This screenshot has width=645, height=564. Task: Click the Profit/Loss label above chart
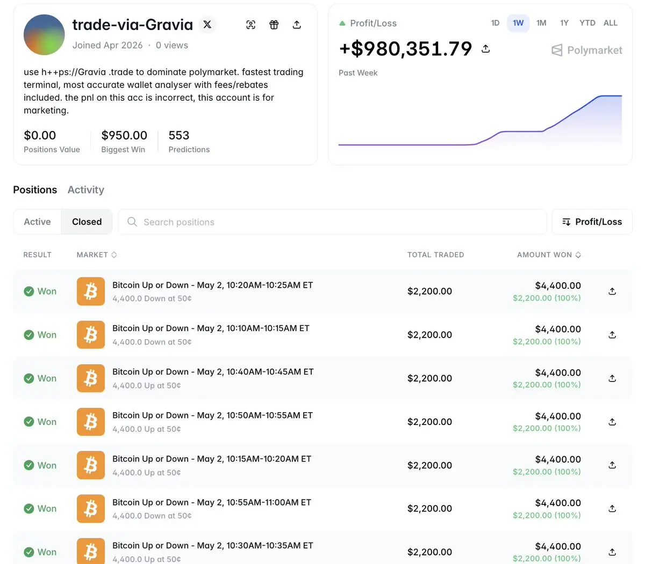click(373, 23)
